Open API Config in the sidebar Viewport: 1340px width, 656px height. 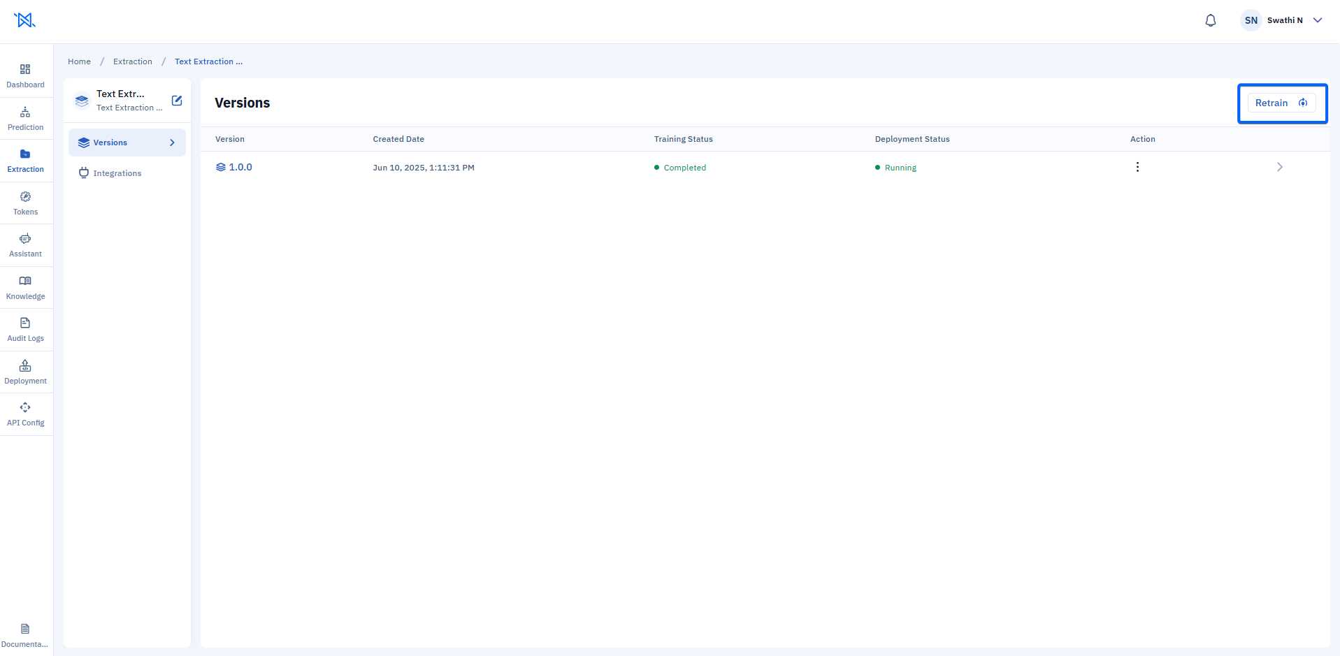(25, 414)
